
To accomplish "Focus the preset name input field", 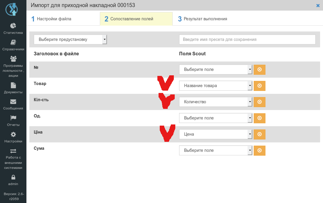I will pyautogui.click(x=247, y=39).
